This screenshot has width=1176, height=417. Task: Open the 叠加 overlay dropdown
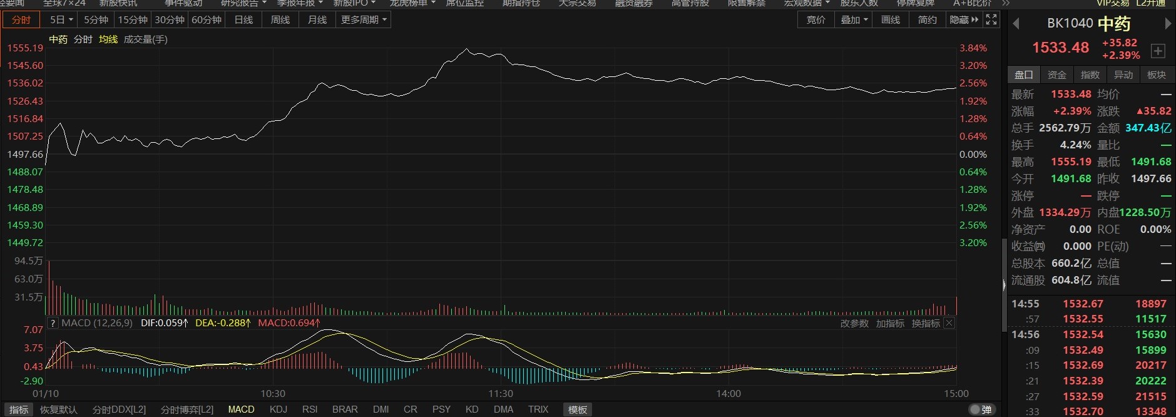(x=854, y=19)
